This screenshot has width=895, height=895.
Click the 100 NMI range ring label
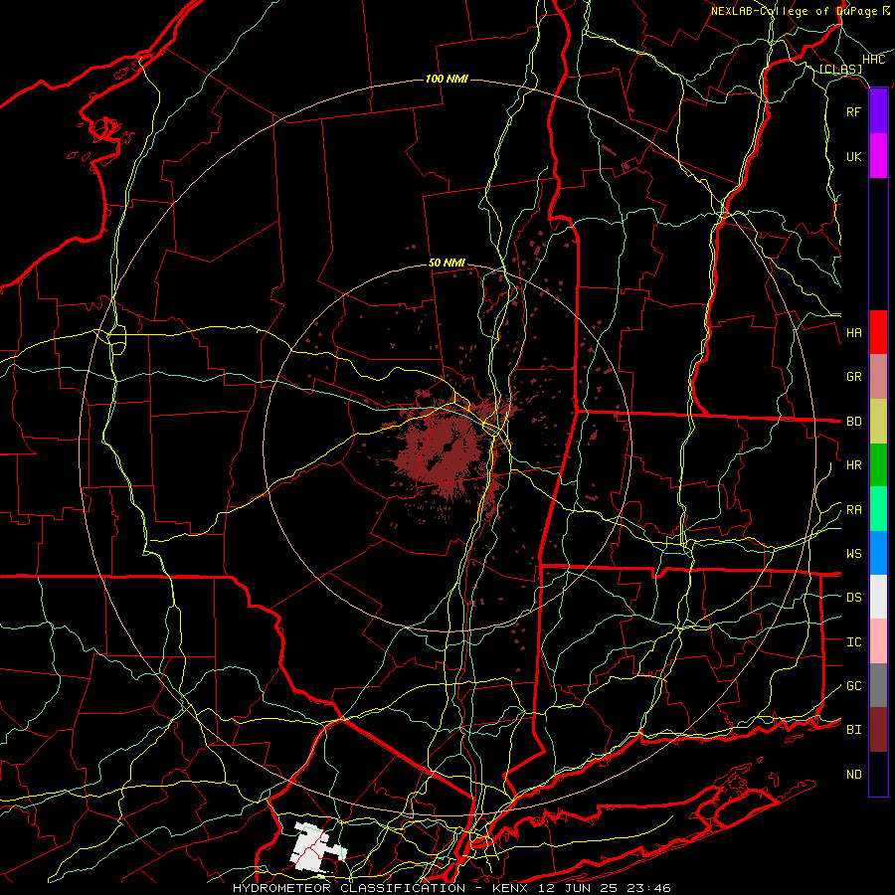pos(447,79)
